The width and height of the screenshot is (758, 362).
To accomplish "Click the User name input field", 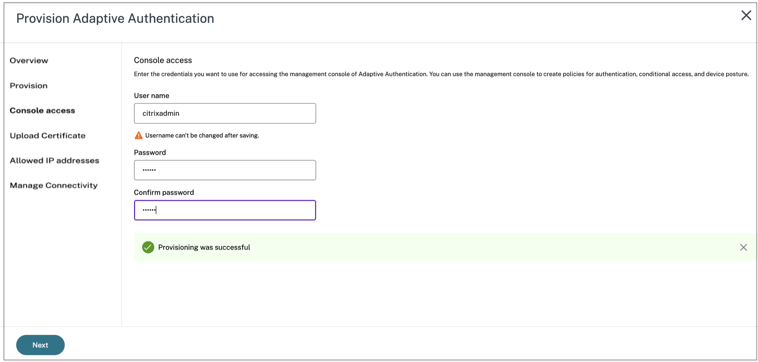I will pos(225,113).
